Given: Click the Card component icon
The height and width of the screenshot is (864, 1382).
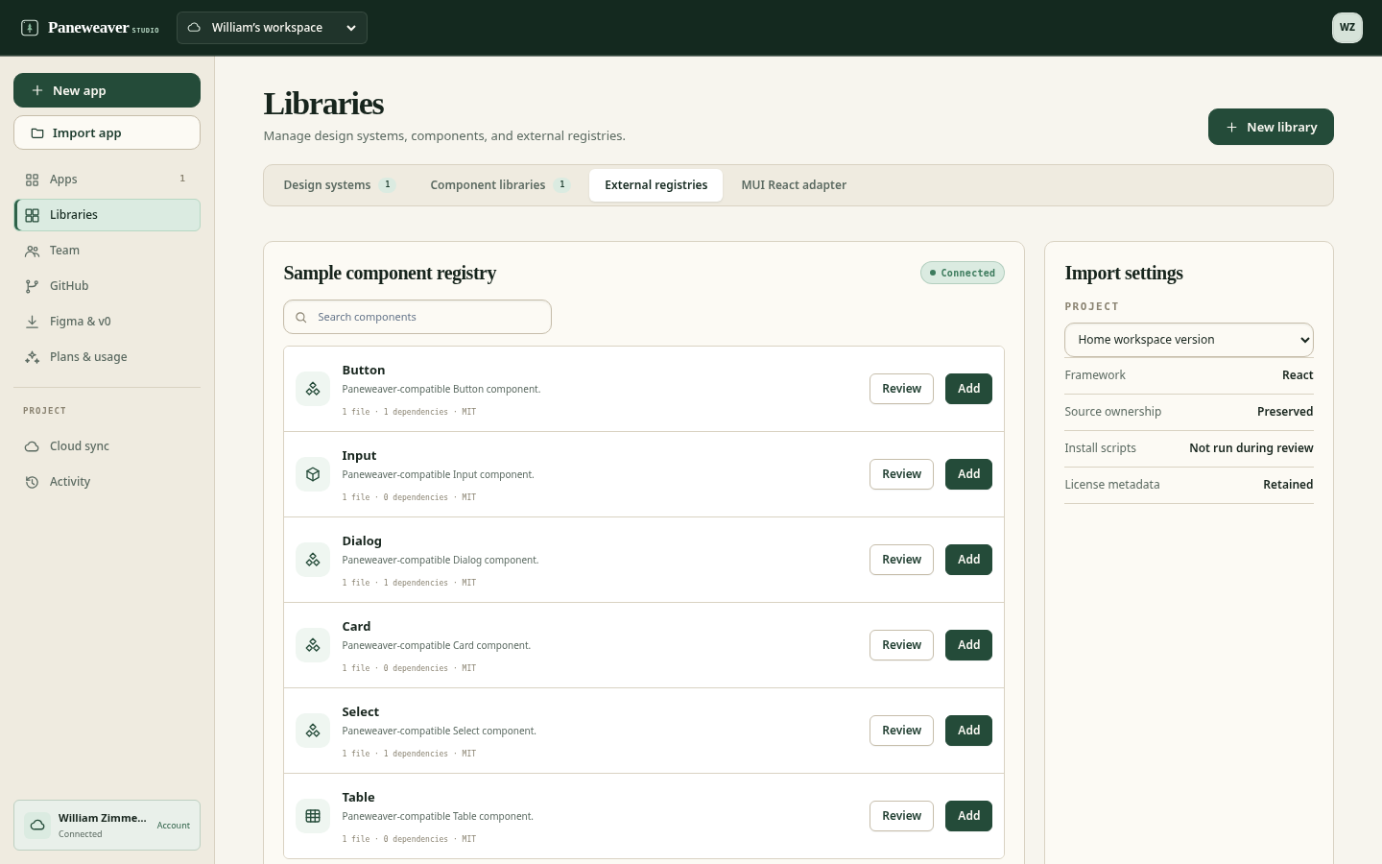Looking at the screenshot, I should point(313,645).
